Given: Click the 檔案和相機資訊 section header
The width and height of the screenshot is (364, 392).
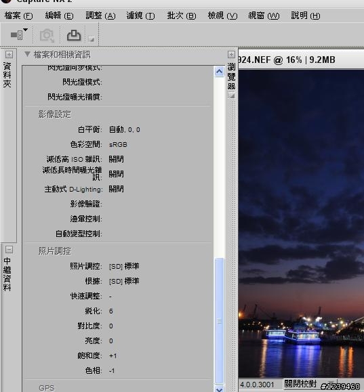Looking at the screenshot, I should coord(62,54).
